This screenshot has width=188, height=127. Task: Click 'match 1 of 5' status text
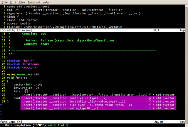click(x=58, y=125)
